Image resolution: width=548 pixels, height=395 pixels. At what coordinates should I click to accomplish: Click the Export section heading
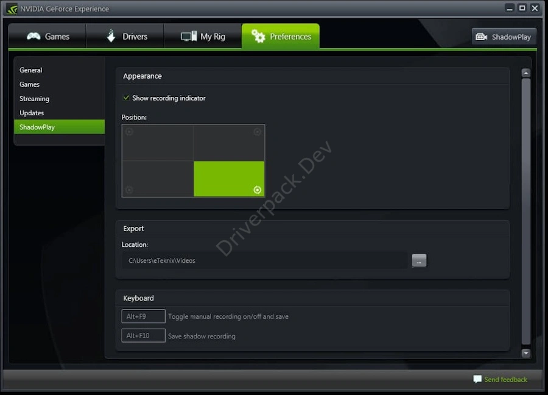pyautogui.click(x=133, y=229)
